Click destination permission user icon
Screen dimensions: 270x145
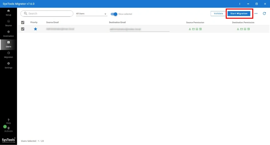[x=238, y=29]
